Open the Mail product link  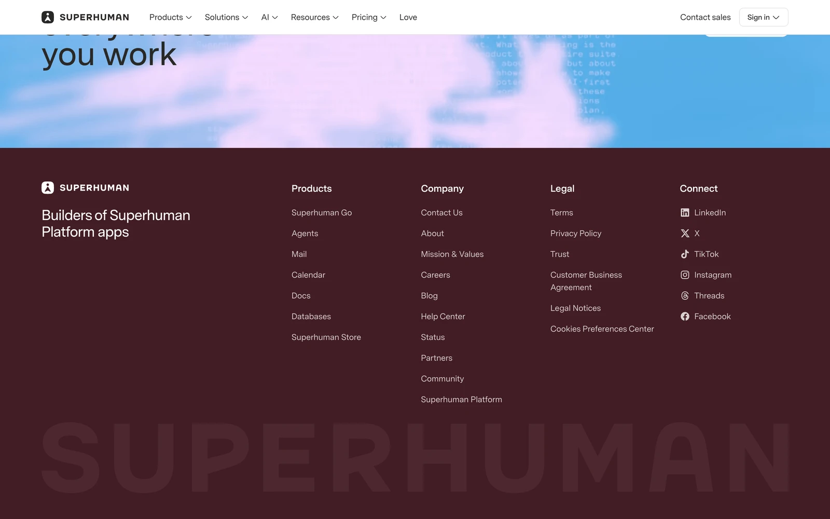click(299, 254)
